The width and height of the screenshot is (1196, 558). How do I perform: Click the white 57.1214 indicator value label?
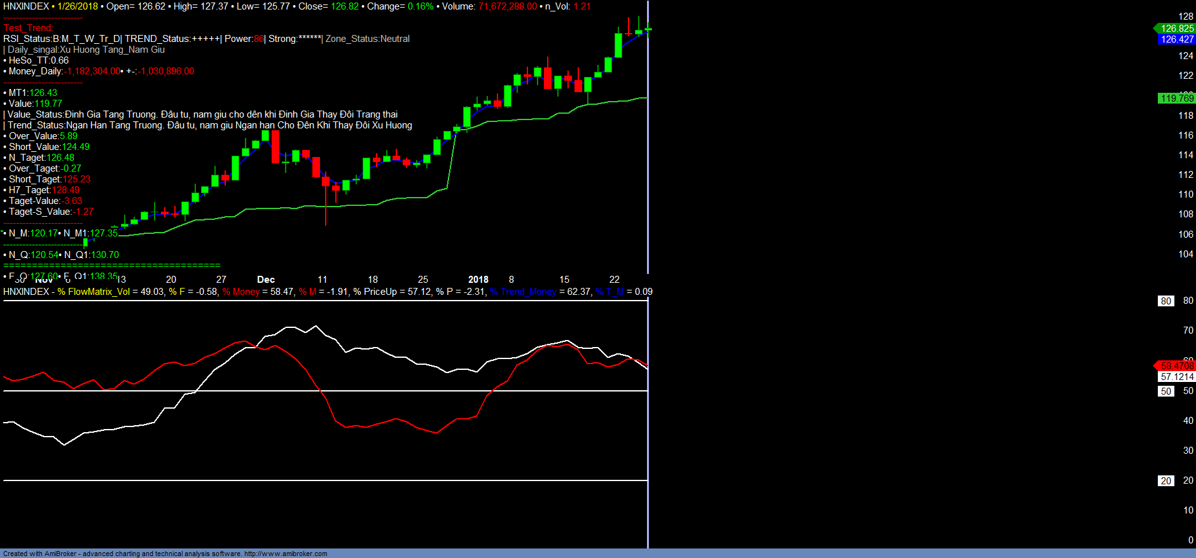(1176, 377)
